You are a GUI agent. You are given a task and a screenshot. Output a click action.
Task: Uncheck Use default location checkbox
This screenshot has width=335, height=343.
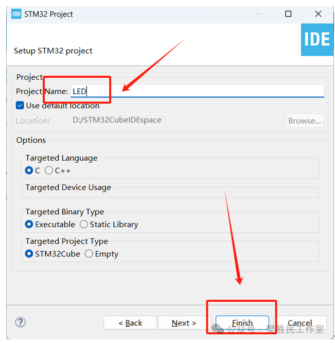(x=20, y=106)
